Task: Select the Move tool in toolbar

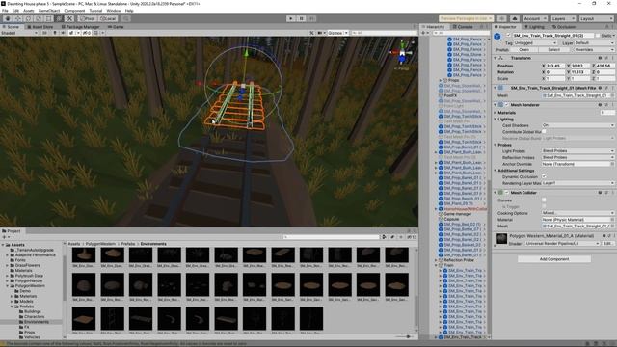Action: point(17,18)
